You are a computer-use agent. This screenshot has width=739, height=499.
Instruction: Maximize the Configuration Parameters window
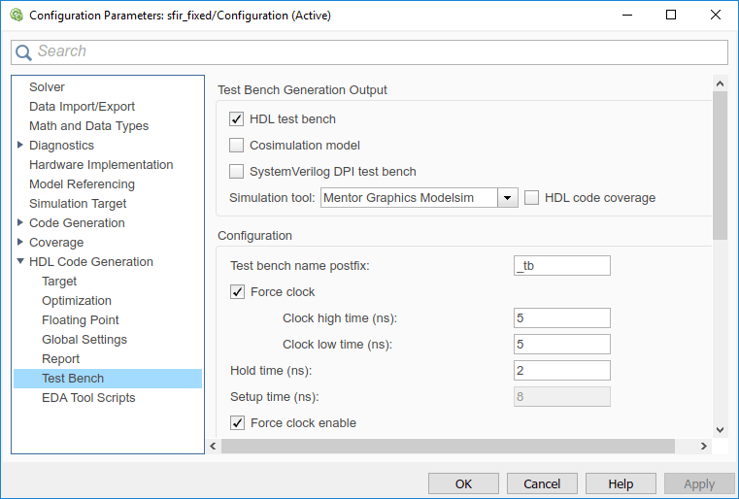tap(671, 16)
